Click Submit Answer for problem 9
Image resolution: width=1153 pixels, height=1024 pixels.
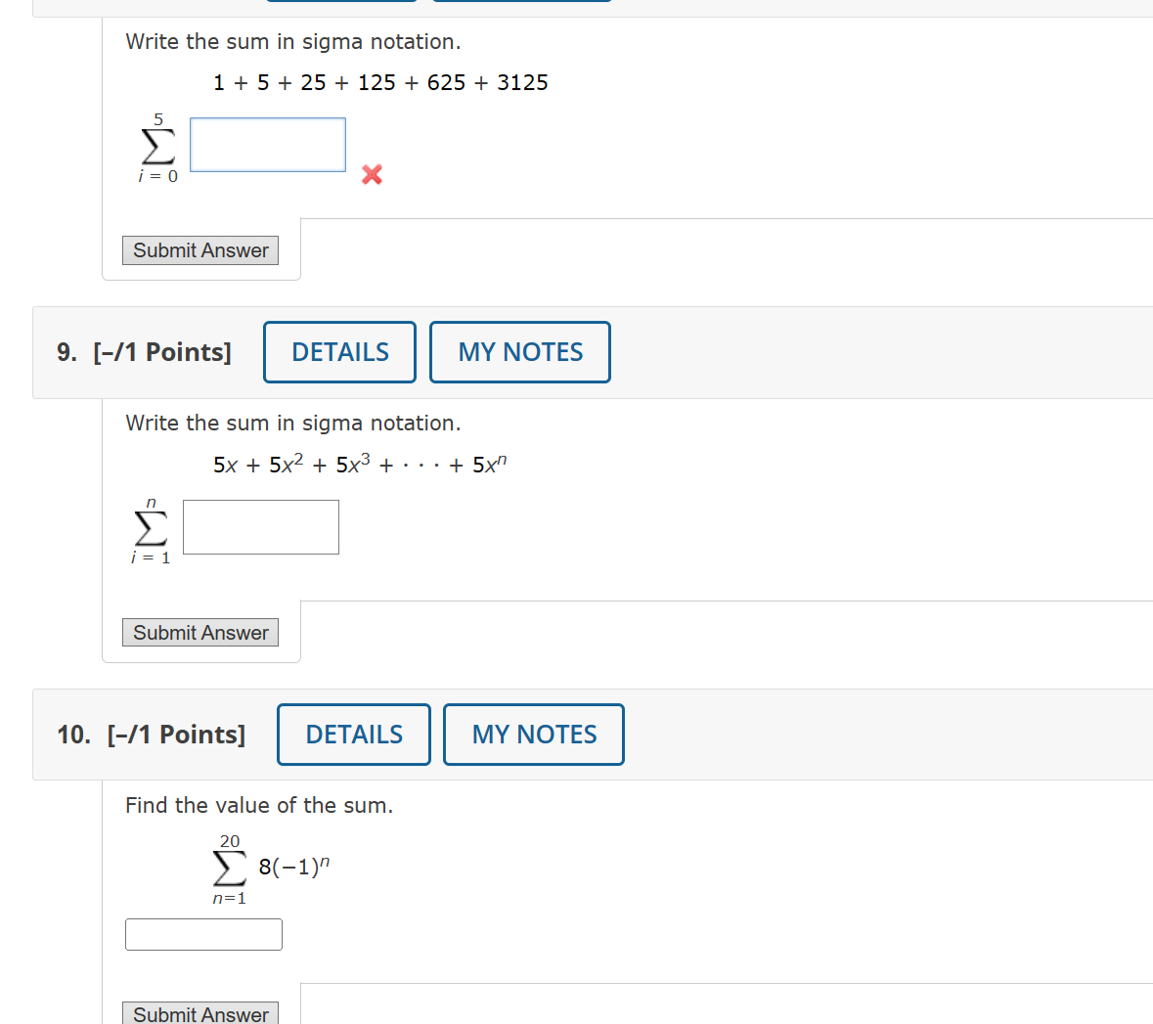tap(200, 632)
